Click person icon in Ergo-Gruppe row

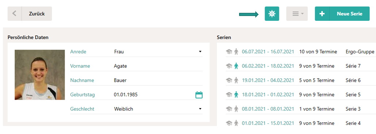point(236,51)
